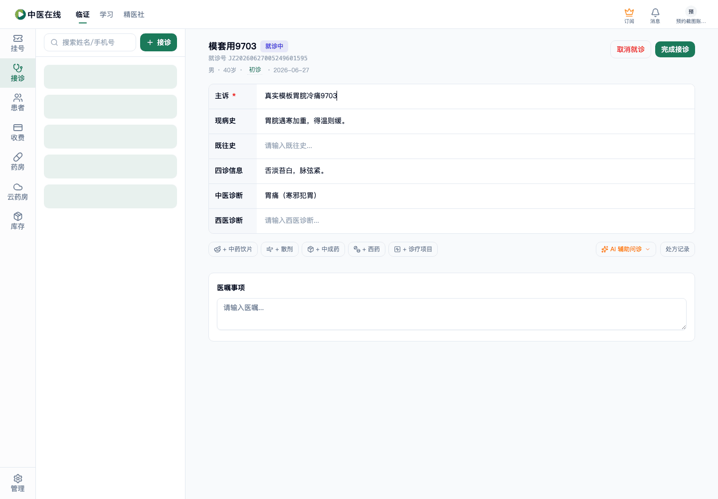Click the 主诉 input field
The width and height of the screenshot is (718, 499).
click(476, 96)
